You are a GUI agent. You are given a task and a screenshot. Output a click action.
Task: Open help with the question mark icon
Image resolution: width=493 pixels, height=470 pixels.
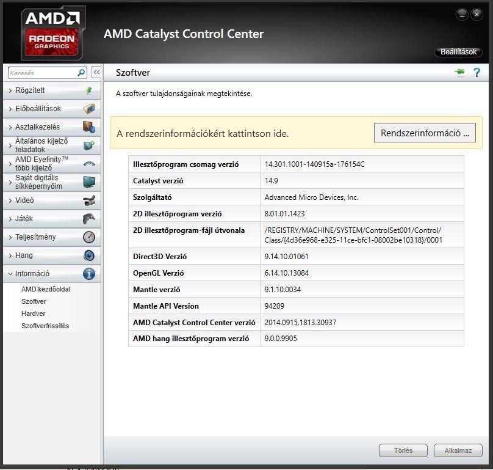click(x=477, y=73)
